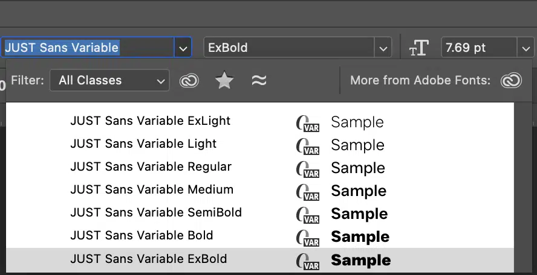Click VAR icon beside ExLight sample
The image size is (537, 275).
point(308,122)
